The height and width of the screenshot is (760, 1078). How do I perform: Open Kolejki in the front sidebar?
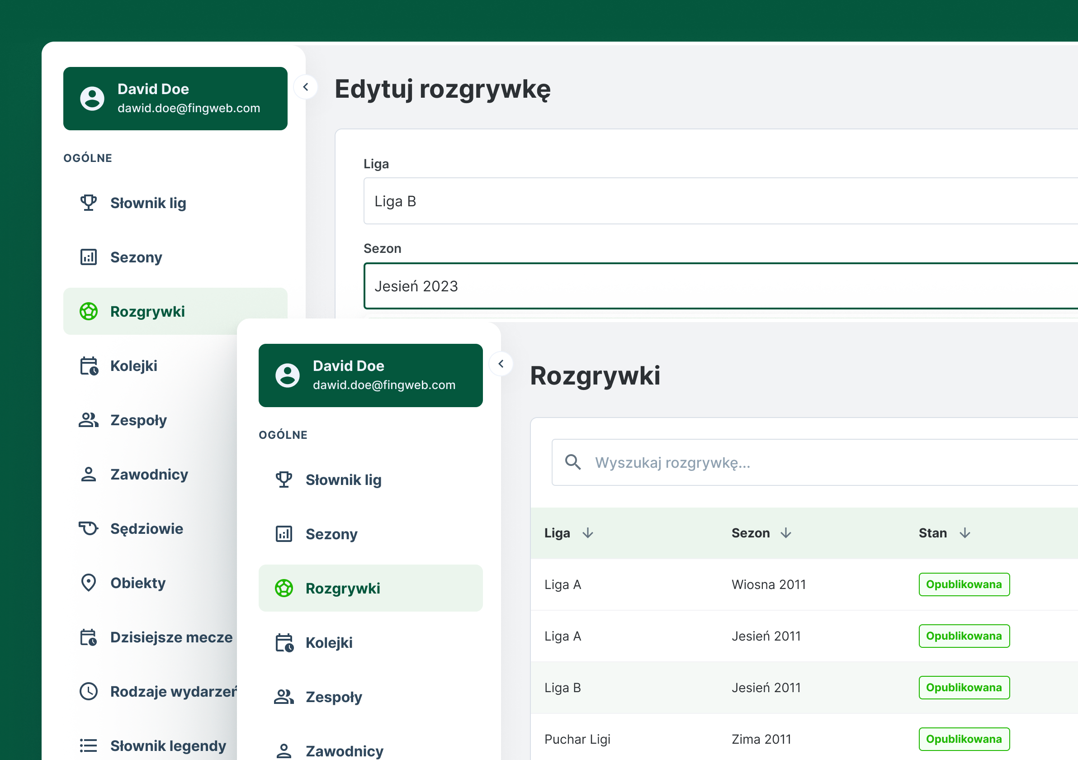tap(329, 642)
